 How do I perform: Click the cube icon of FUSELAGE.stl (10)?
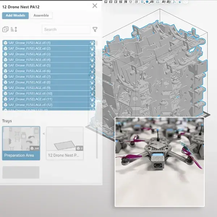point(5,94)
